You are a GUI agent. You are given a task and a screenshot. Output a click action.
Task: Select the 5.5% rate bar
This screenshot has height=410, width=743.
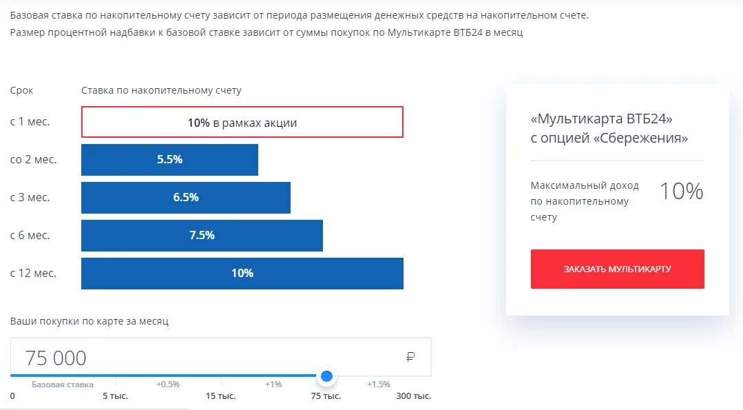click(x=169, y=160)
